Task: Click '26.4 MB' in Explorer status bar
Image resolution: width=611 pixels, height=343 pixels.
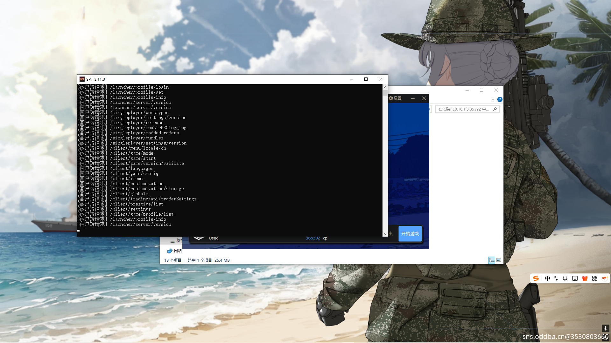Action: tap(222, 260)
